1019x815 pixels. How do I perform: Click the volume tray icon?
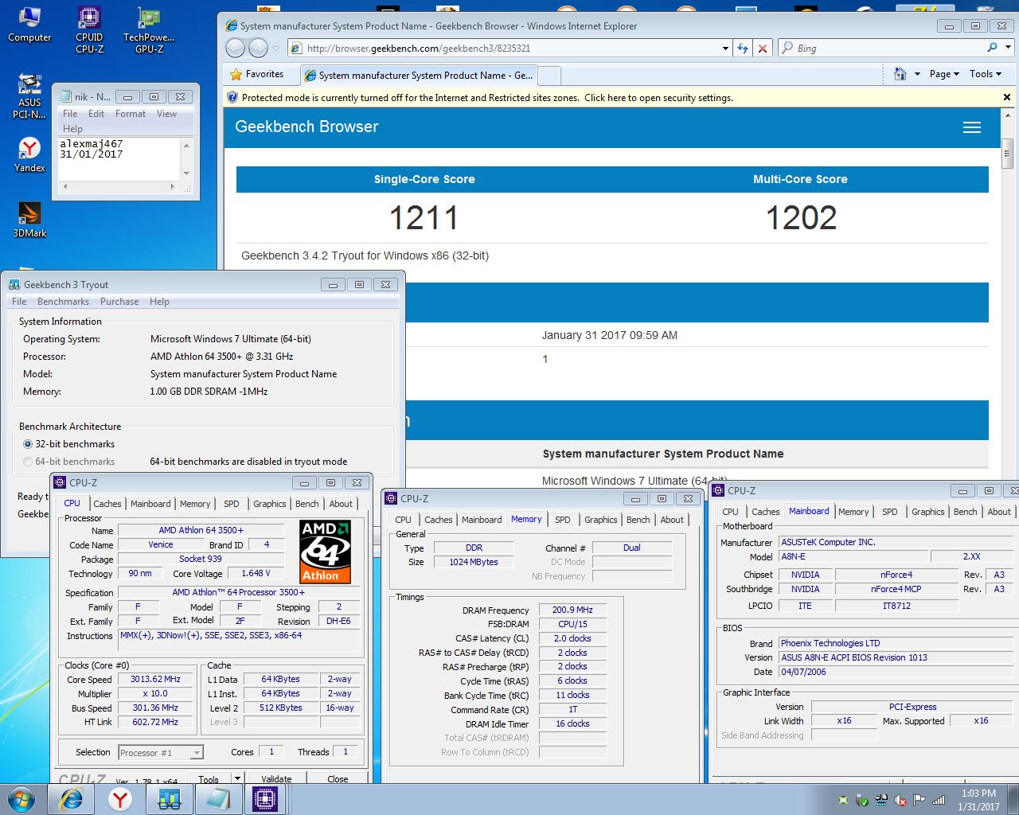point(900,800)
